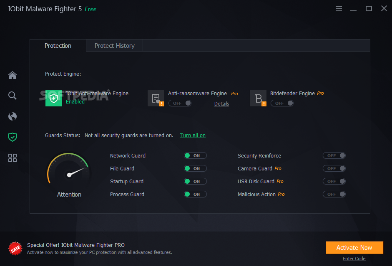Click the Anti-ransomware Engine icon

pyautogui.click(x=156, y=98)
